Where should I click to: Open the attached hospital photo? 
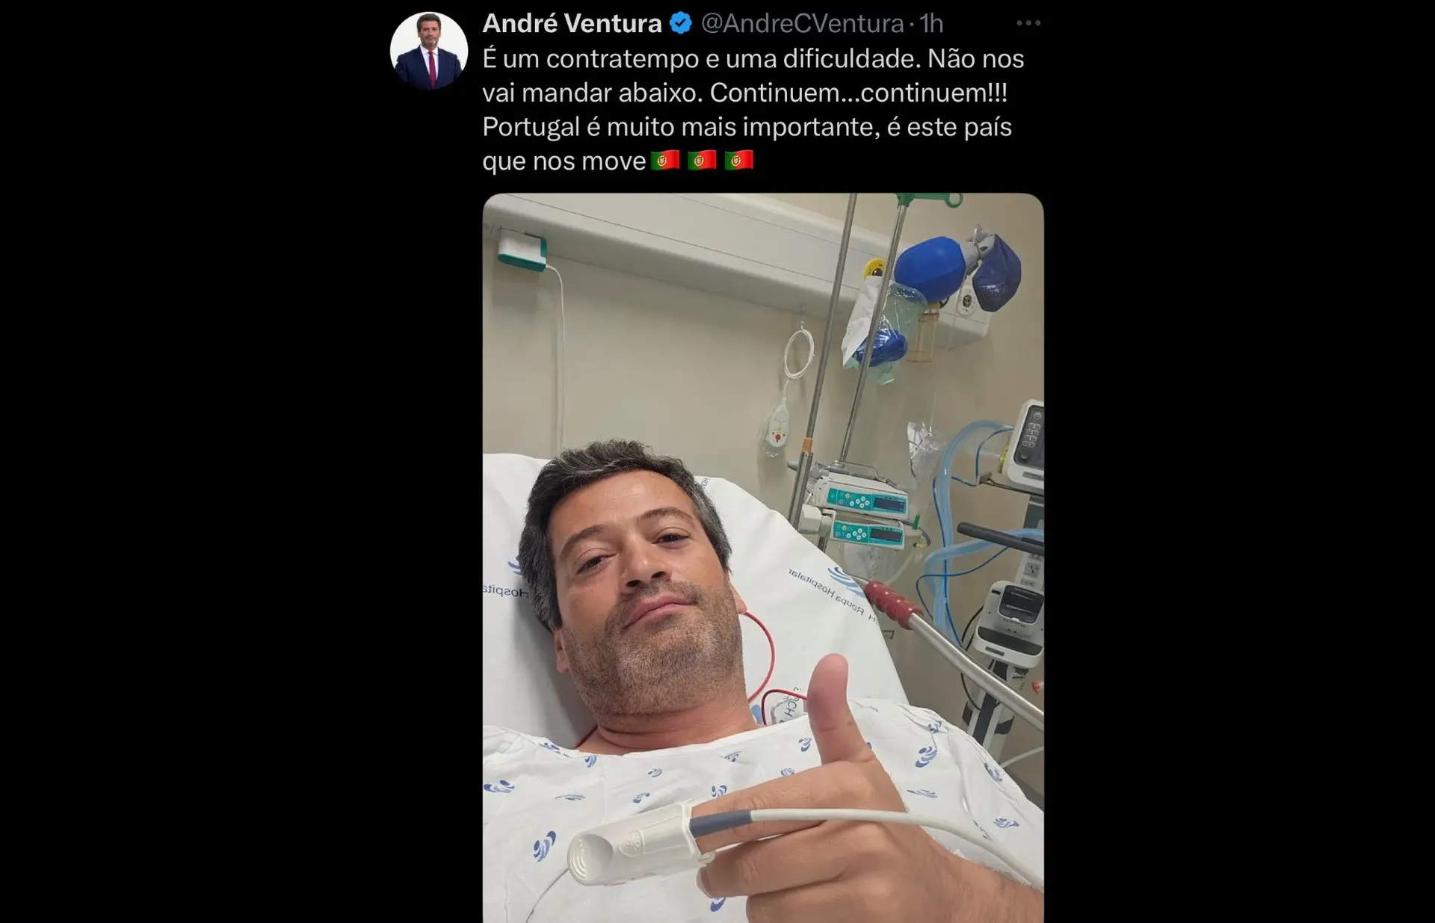tap(763, 558)
